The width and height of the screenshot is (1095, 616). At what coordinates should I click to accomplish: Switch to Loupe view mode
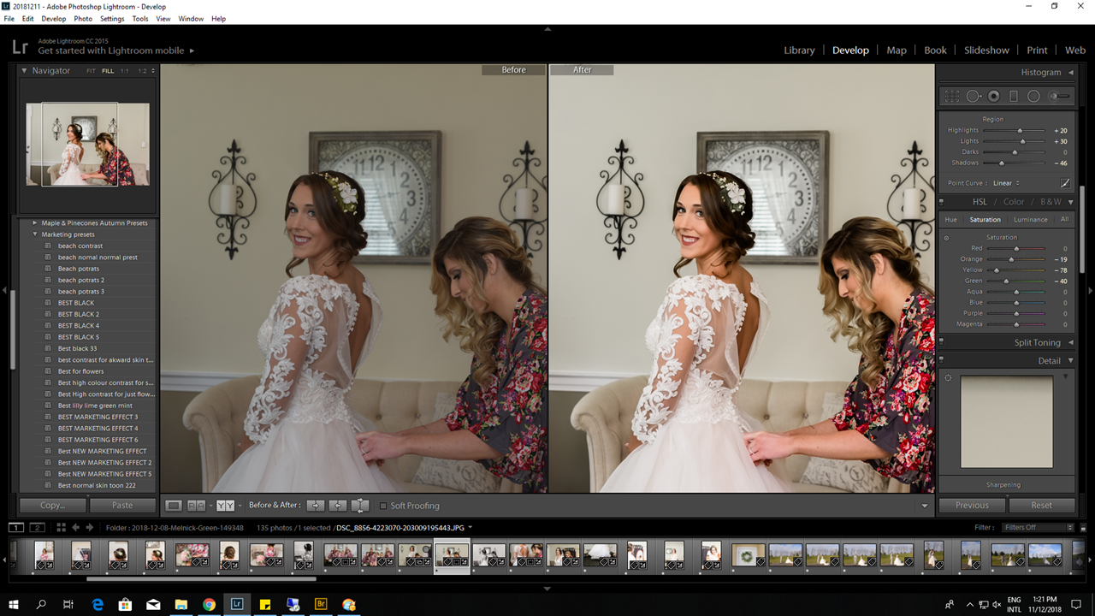[x=174, y=506]
